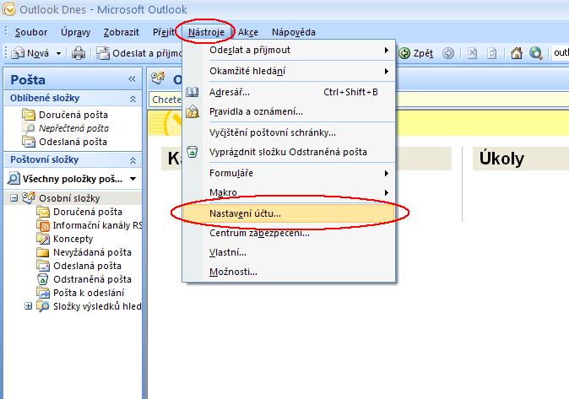Open the Soubor menu
The width and height of the screenshot is (569, 399).
pyautogui.click(x=31, y=32)
